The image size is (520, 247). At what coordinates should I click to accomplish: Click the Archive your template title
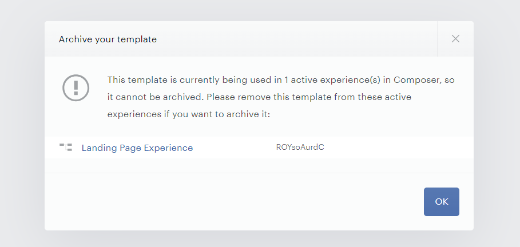click(108, 39)
